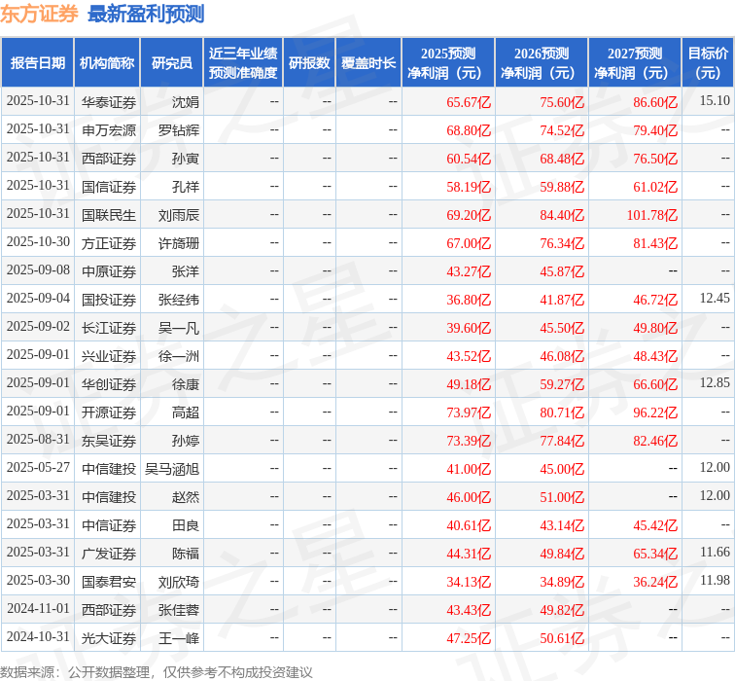This screenshot has height=681, width=735.
Task: Click researcher name 沈娟
Action: (186, 102)
